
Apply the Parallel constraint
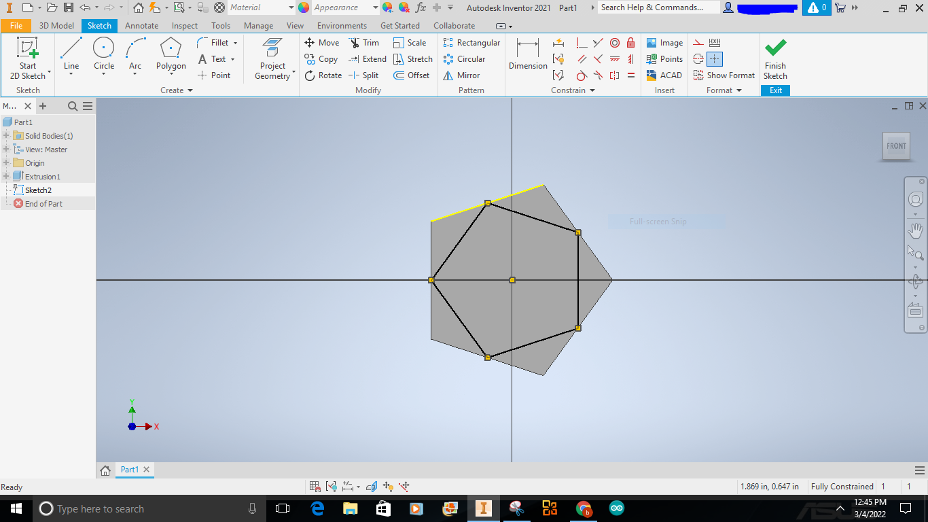[582, 59]
